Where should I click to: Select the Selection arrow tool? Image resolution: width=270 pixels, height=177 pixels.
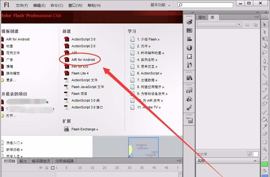pos(264,25)
